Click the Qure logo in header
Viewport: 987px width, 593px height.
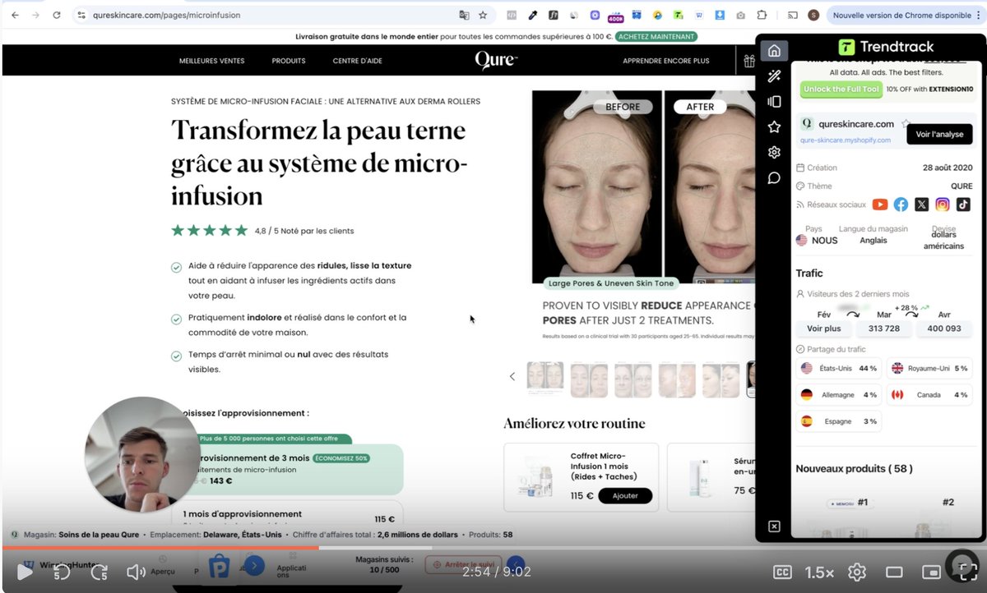click(x=496, y=60)
